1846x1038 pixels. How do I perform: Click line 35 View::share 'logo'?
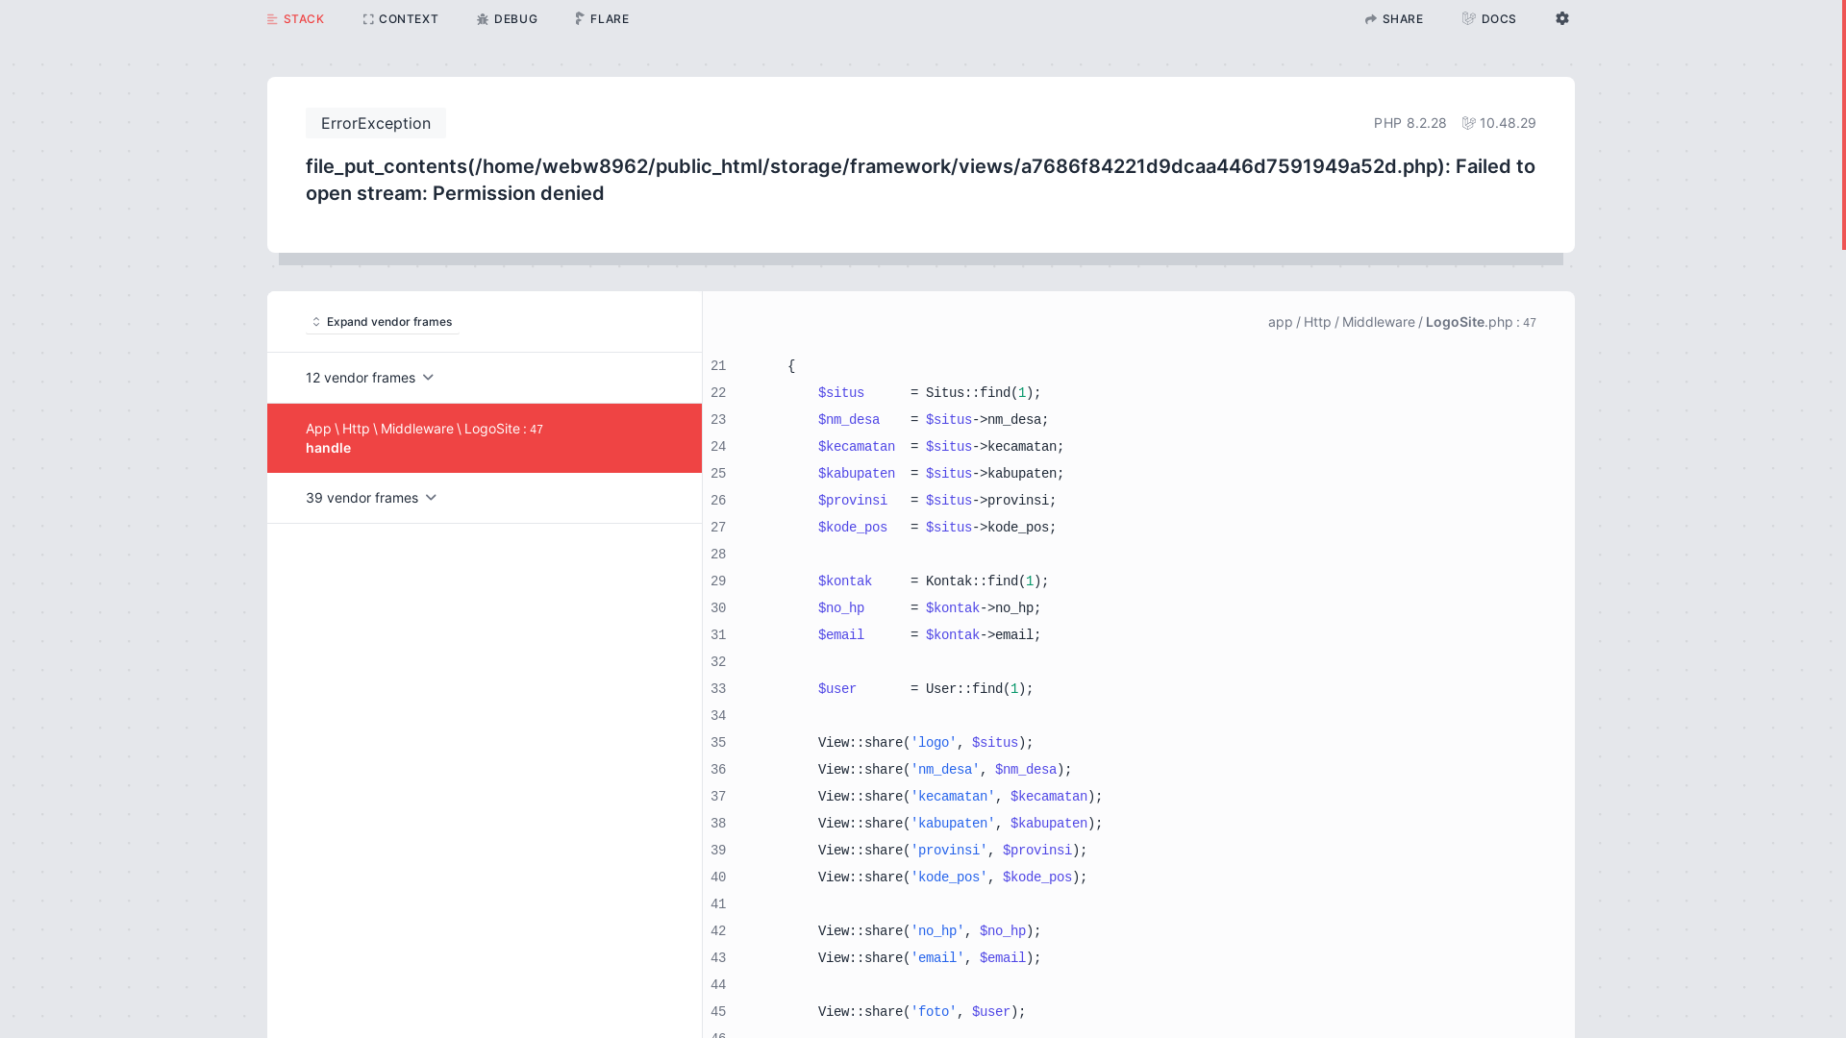tap(925, 743)
